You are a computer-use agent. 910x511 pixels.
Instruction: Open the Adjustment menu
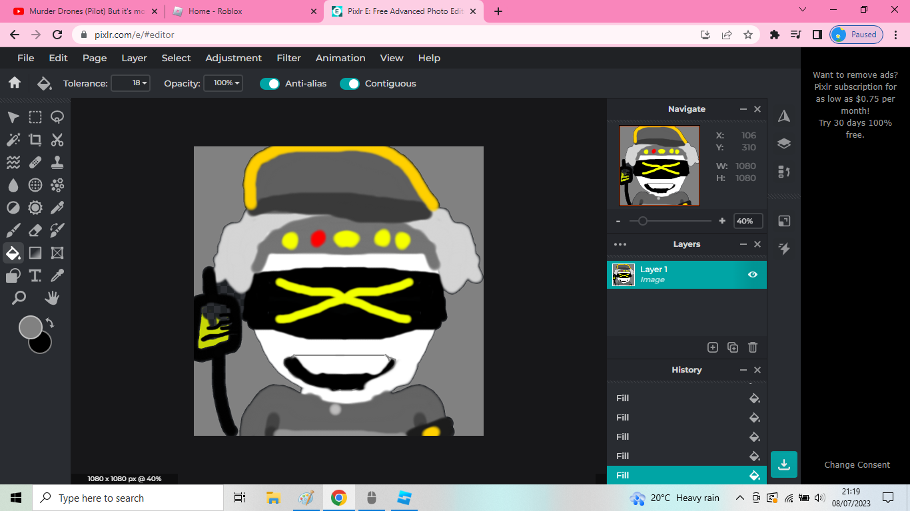233,58
